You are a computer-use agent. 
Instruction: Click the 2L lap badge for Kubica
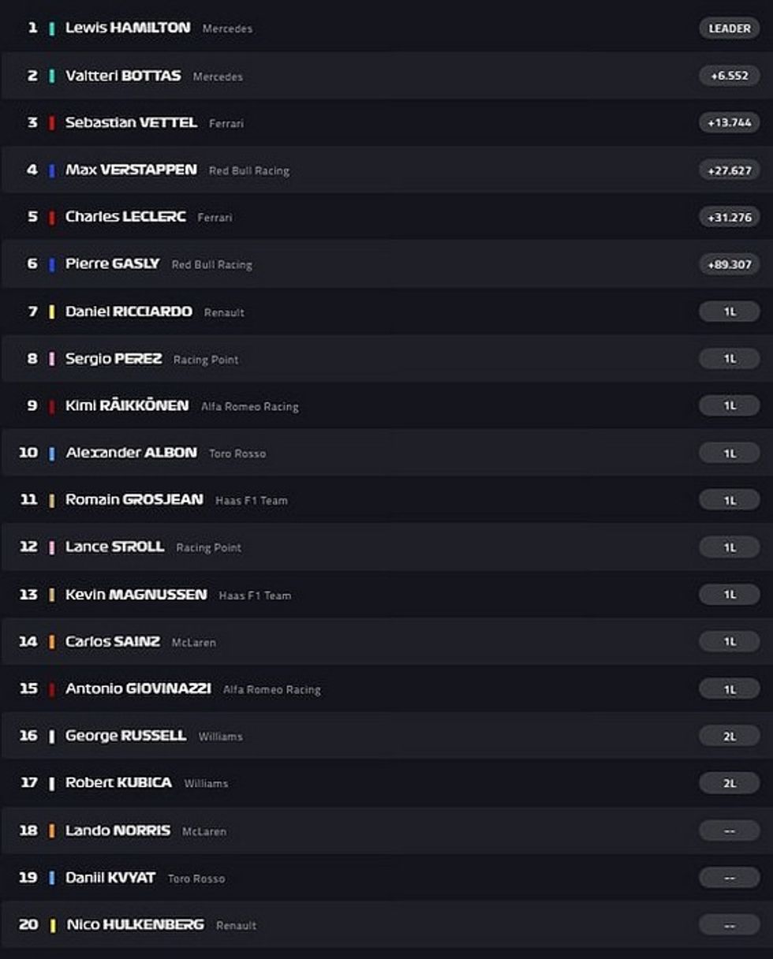point(729,783)
